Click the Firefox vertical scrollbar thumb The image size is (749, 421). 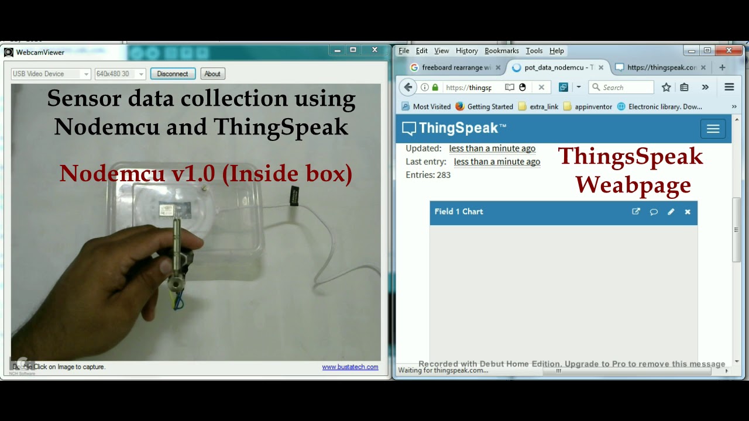coord(736,230)
